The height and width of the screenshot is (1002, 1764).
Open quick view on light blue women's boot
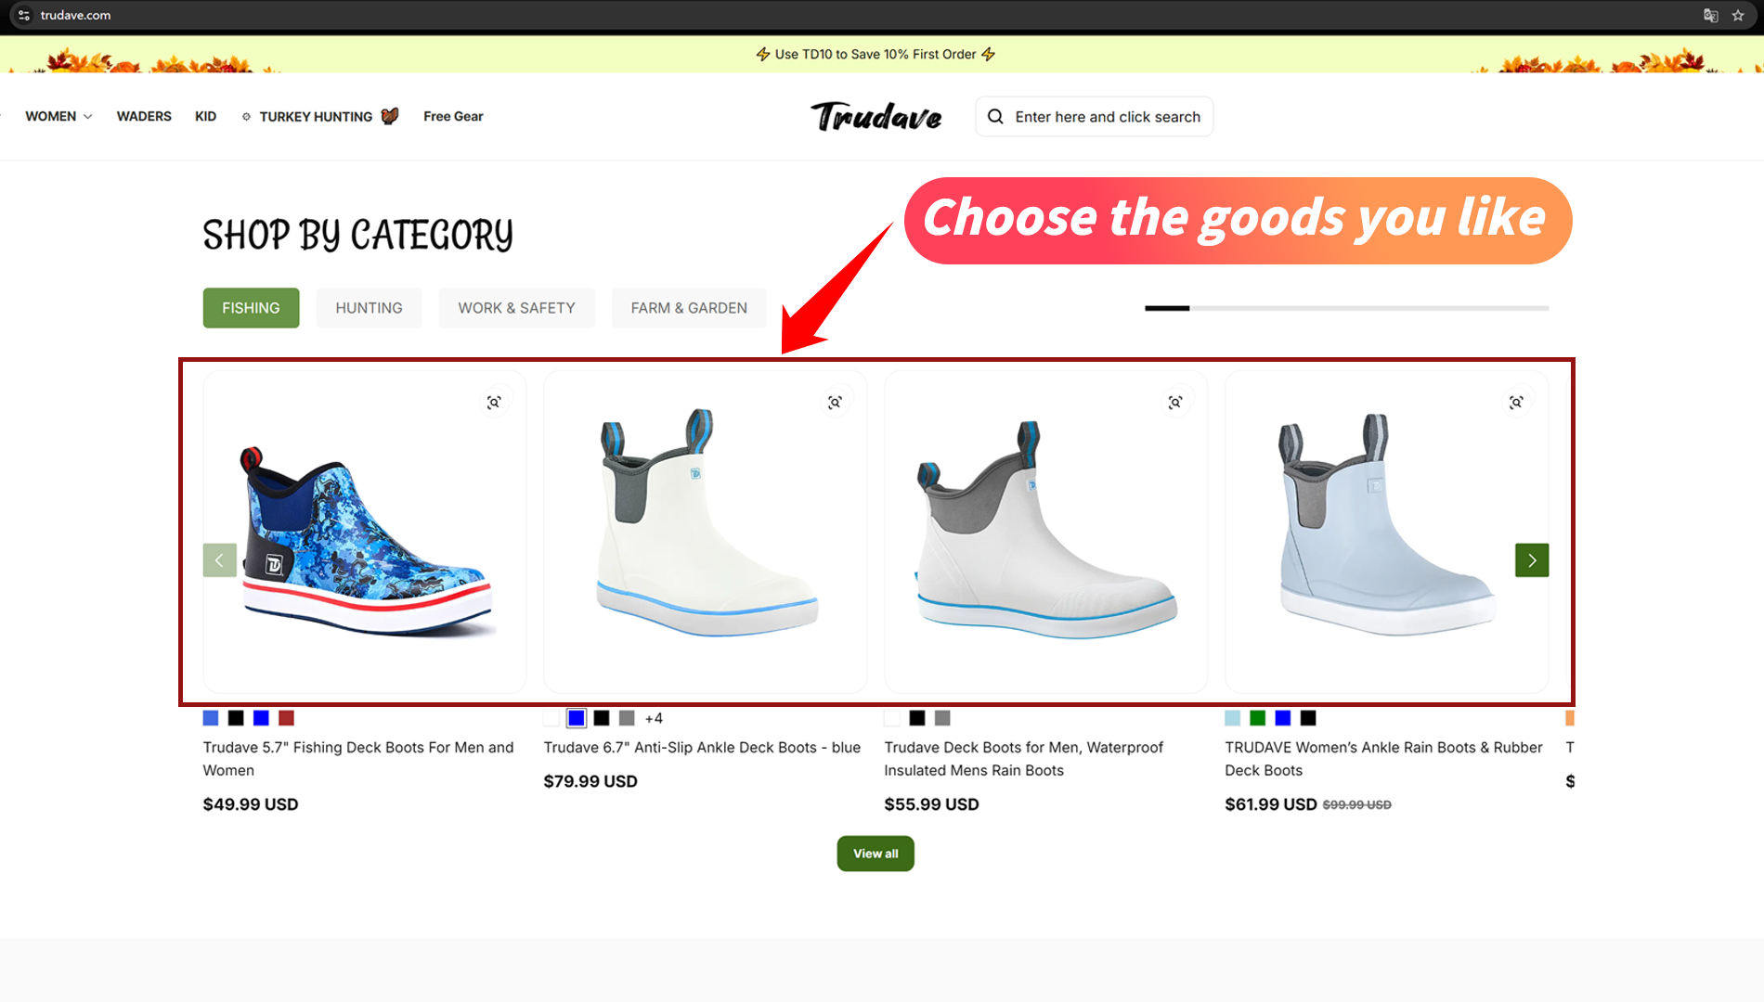(x=1516, y=402)
